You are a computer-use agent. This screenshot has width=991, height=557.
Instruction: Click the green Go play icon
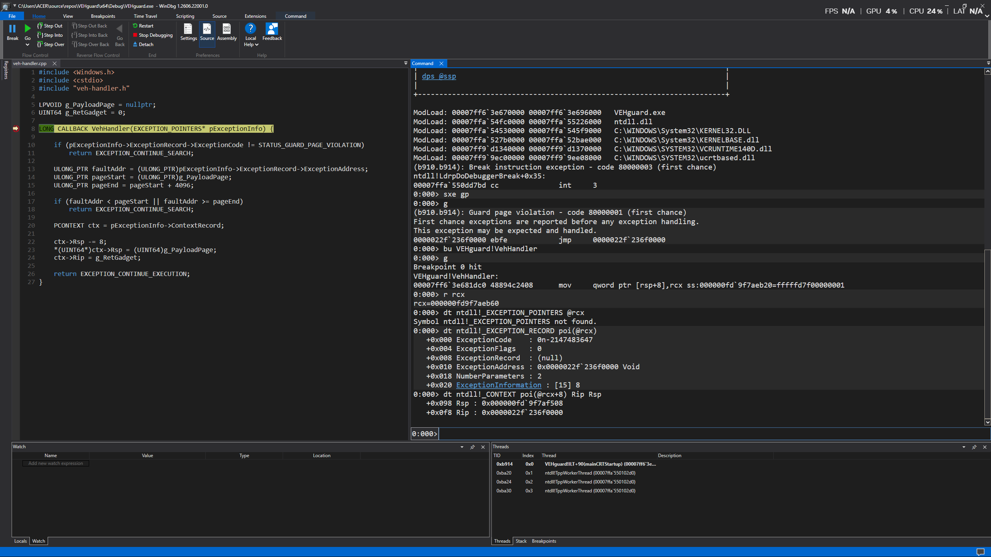[27, 29]
